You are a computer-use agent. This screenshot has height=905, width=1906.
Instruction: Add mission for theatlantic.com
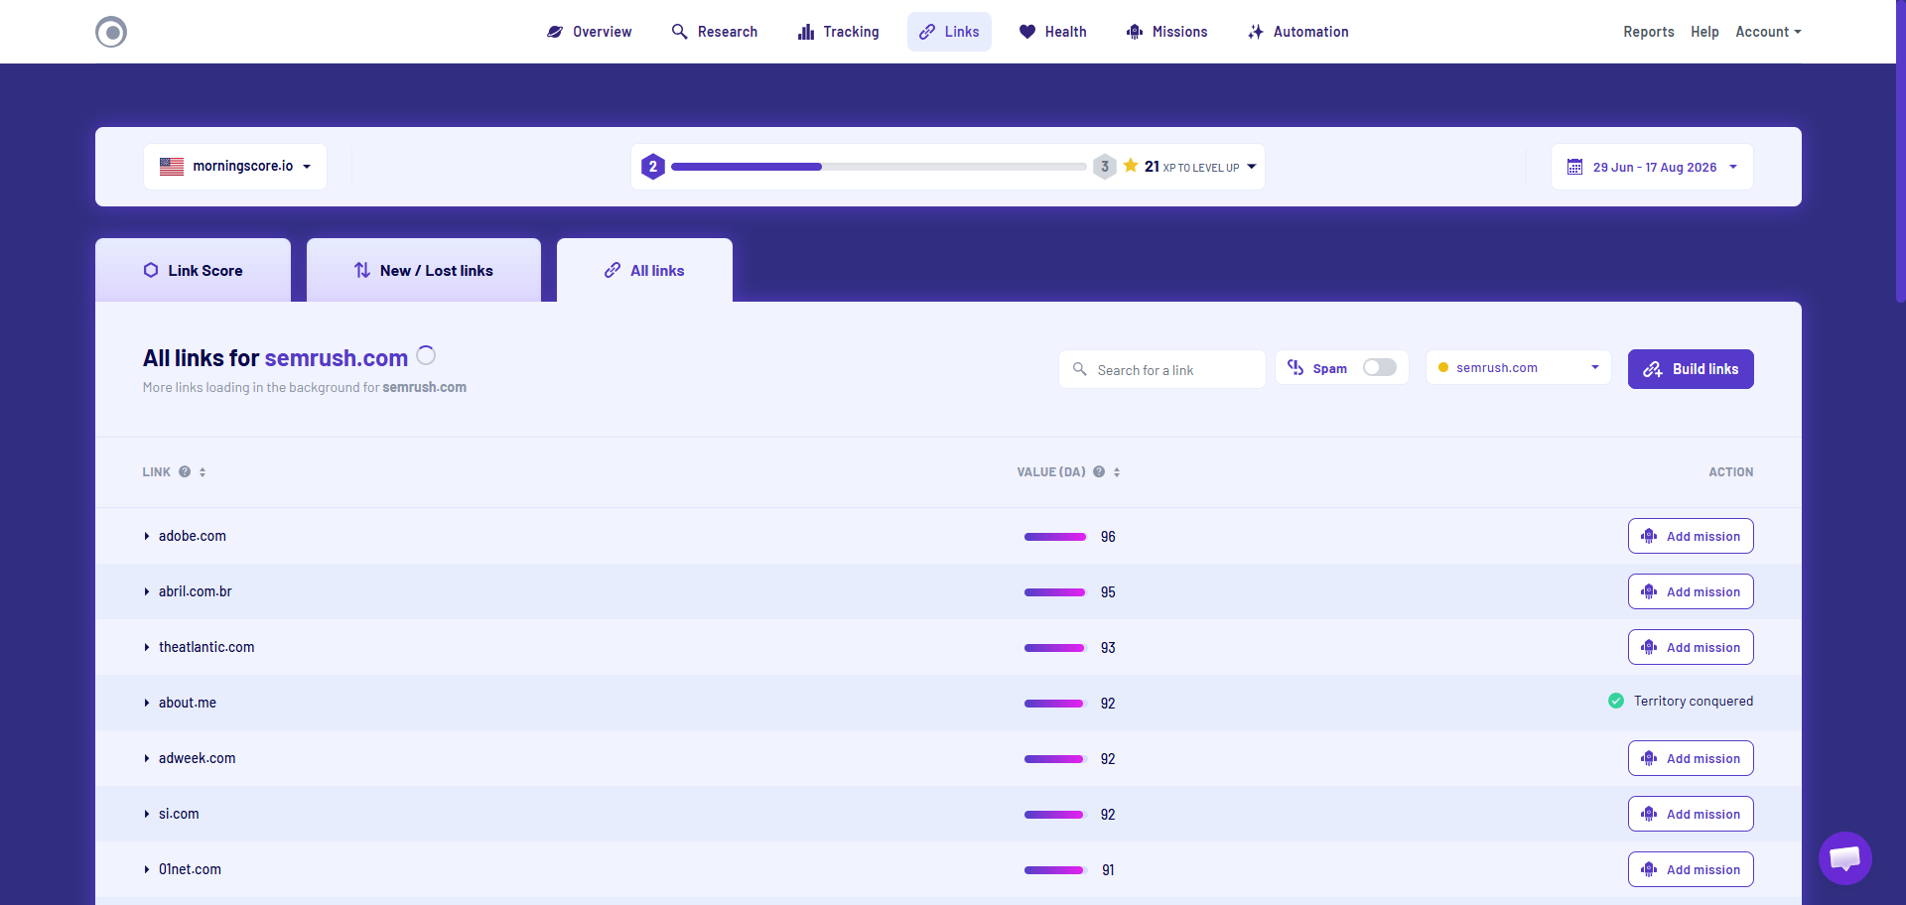[x=1691, y=647]
